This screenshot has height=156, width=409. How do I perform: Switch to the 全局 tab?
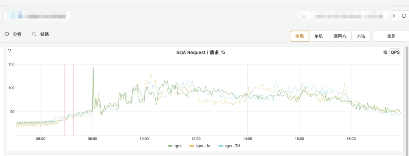pyautogui.click(x=300, y=36)
